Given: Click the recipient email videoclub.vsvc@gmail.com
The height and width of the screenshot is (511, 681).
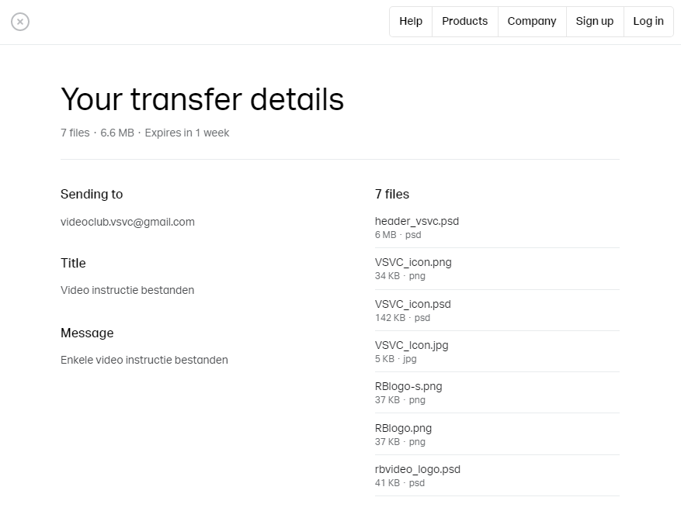Looking at the screenshot, I should point(127,222).
